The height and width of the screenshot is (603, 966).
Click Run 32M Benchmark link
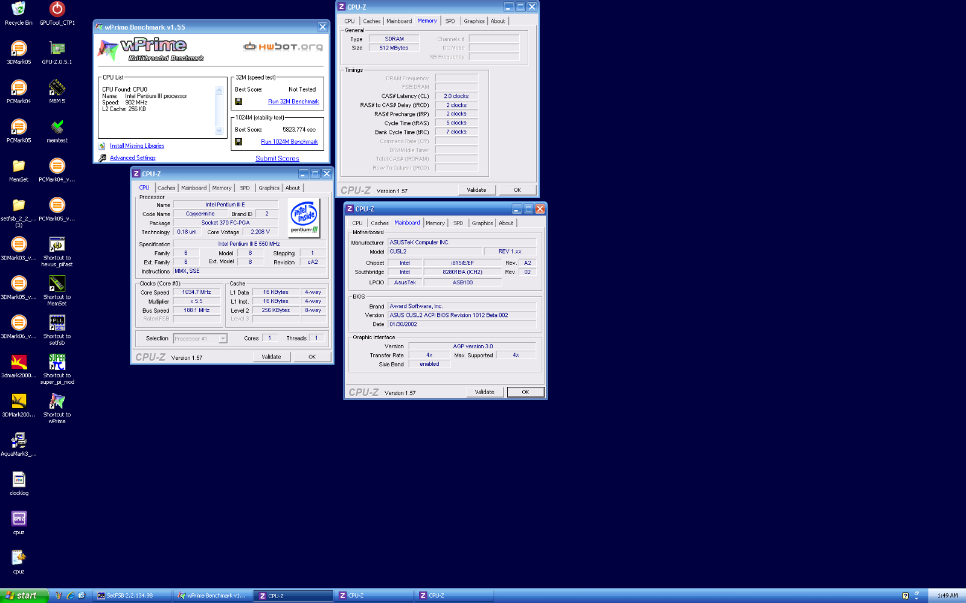click(293, 101)
